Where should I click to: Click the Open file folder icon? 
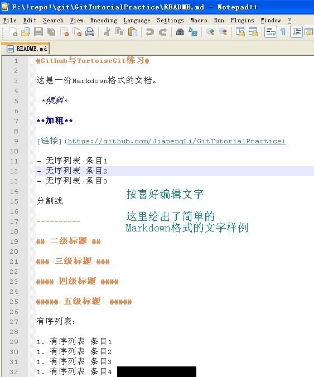point(26,32)
